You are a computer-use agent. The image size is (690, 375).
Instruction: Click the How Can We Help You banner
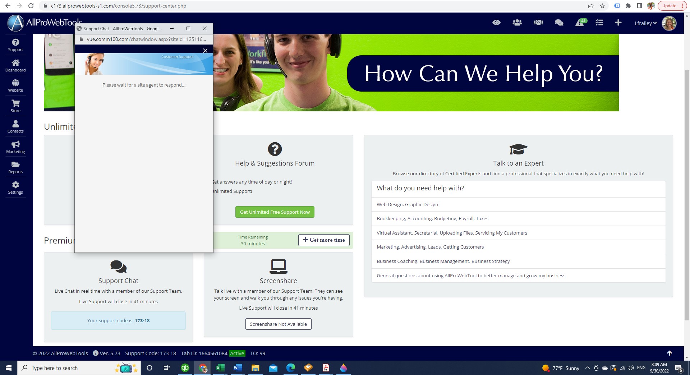483,73
